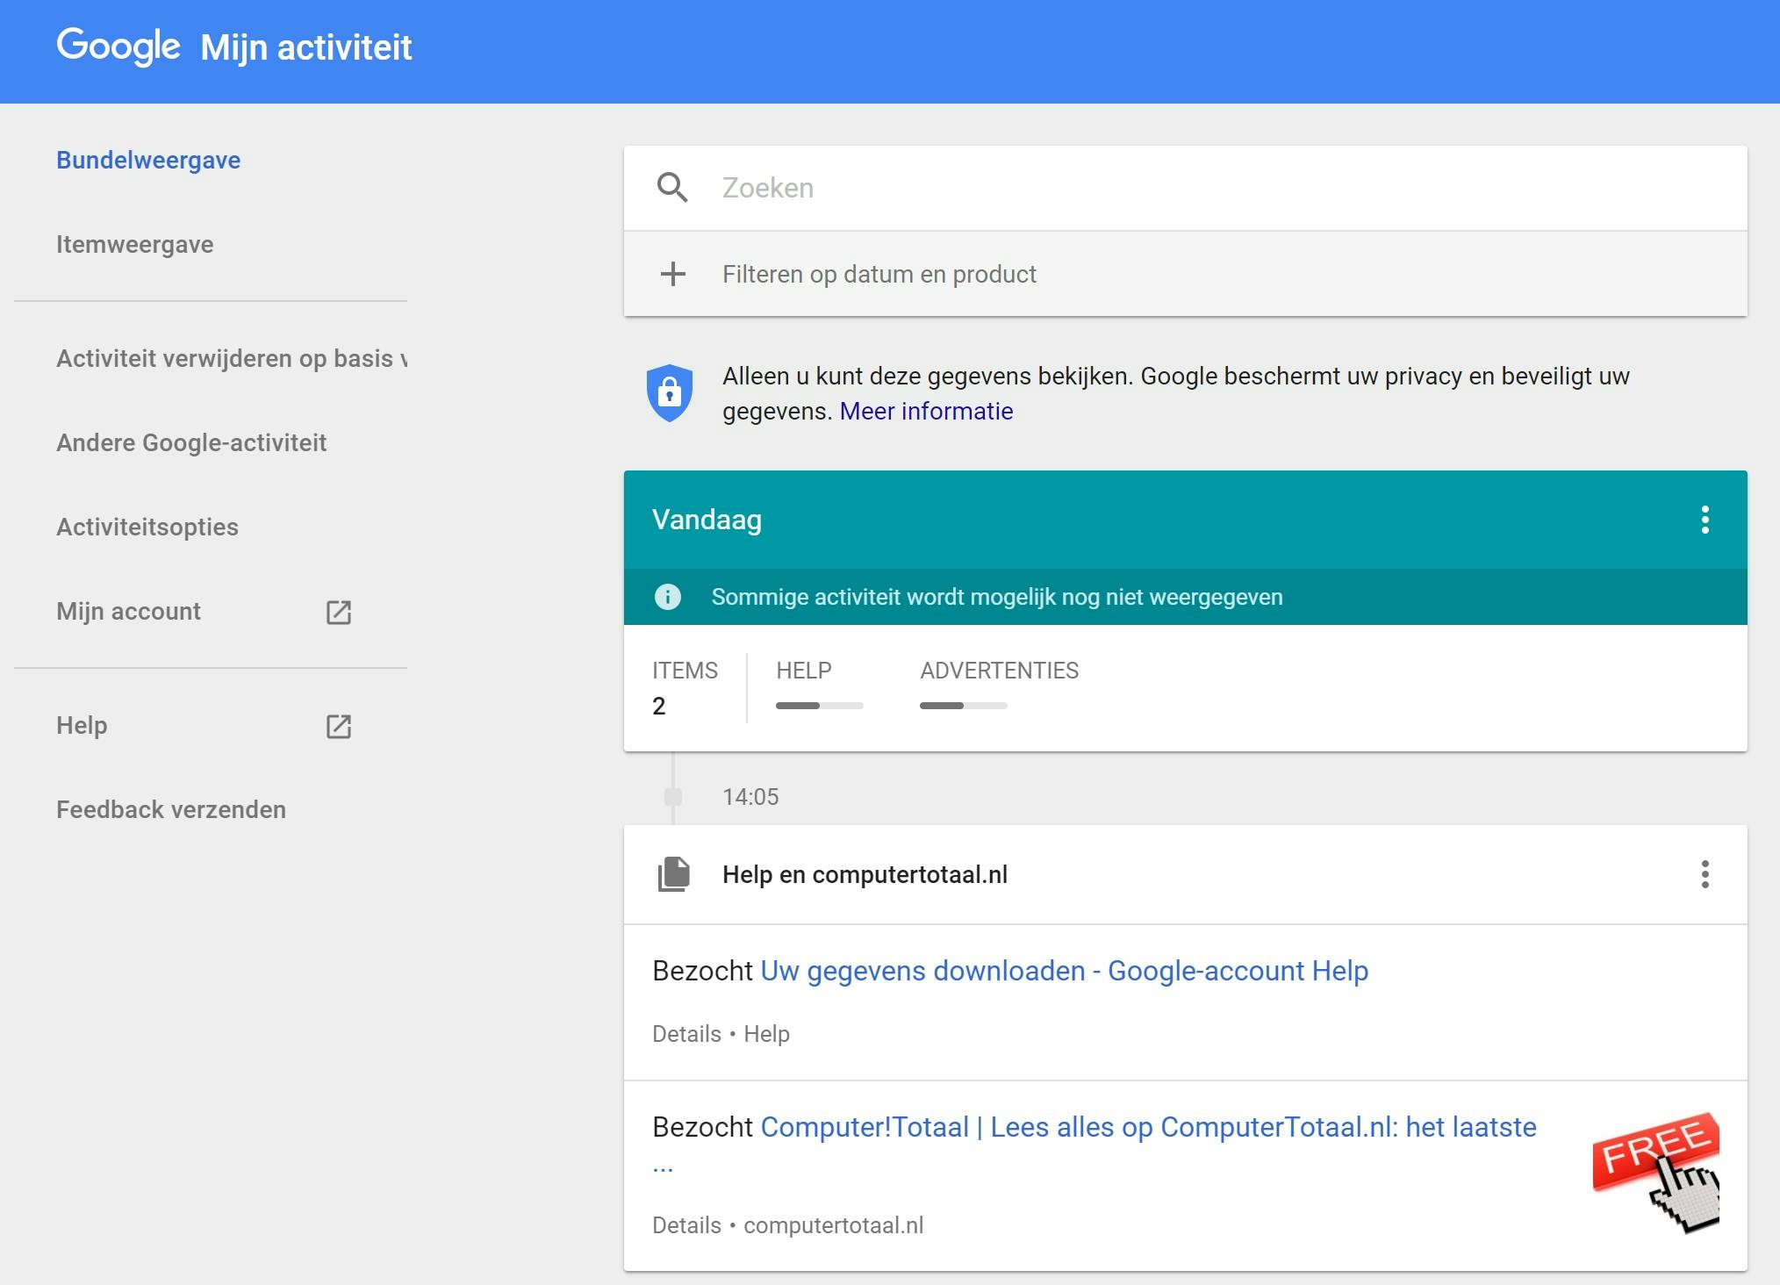The image size is (1780, 1285).
Task: Expand Filteren op datum en product
Action: tap(879, 274)
